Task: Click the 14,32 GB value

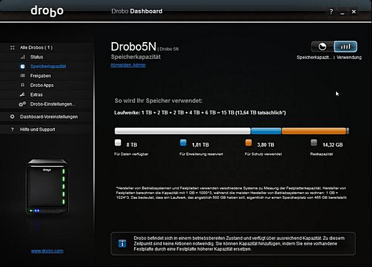Action: click(332, 145)
